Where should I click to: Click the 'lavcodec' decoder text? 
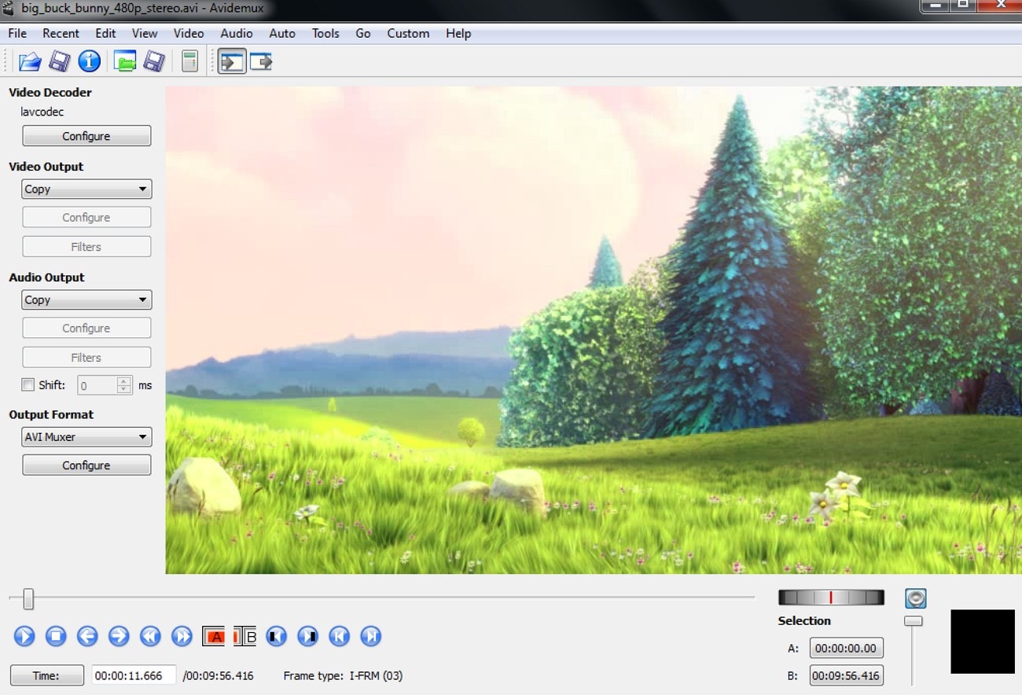pos(42,112)
